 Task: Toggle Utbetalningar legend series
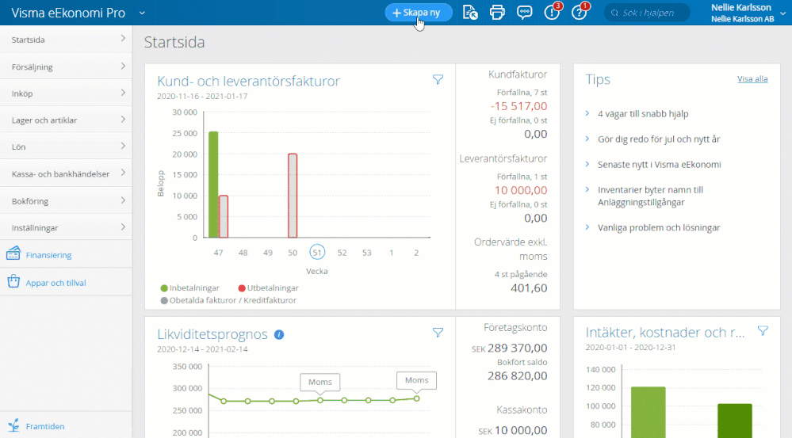[265, 288]
